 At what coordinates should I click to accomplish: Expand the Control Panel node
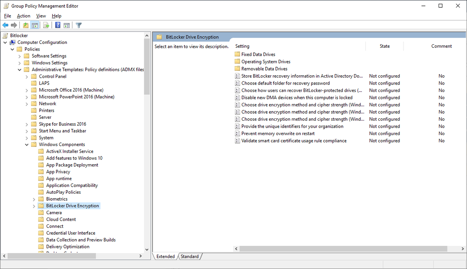pos(27,76)
